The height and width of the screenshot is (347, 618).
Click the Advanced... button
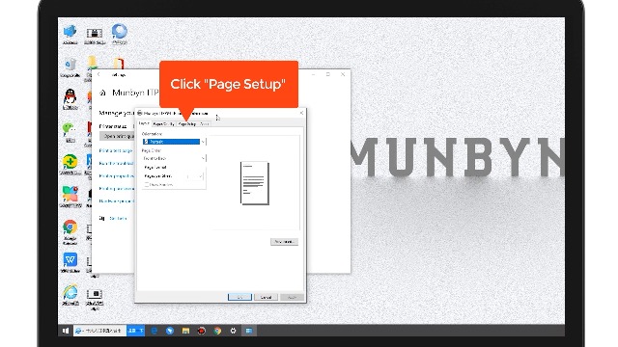(284, 242)
